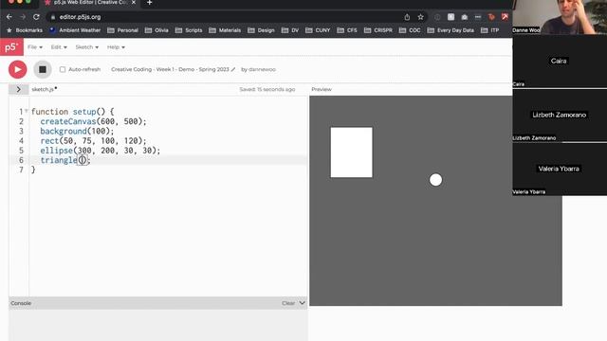
Task: Select Valeria Ybarra's video tile
Action: 560,169
